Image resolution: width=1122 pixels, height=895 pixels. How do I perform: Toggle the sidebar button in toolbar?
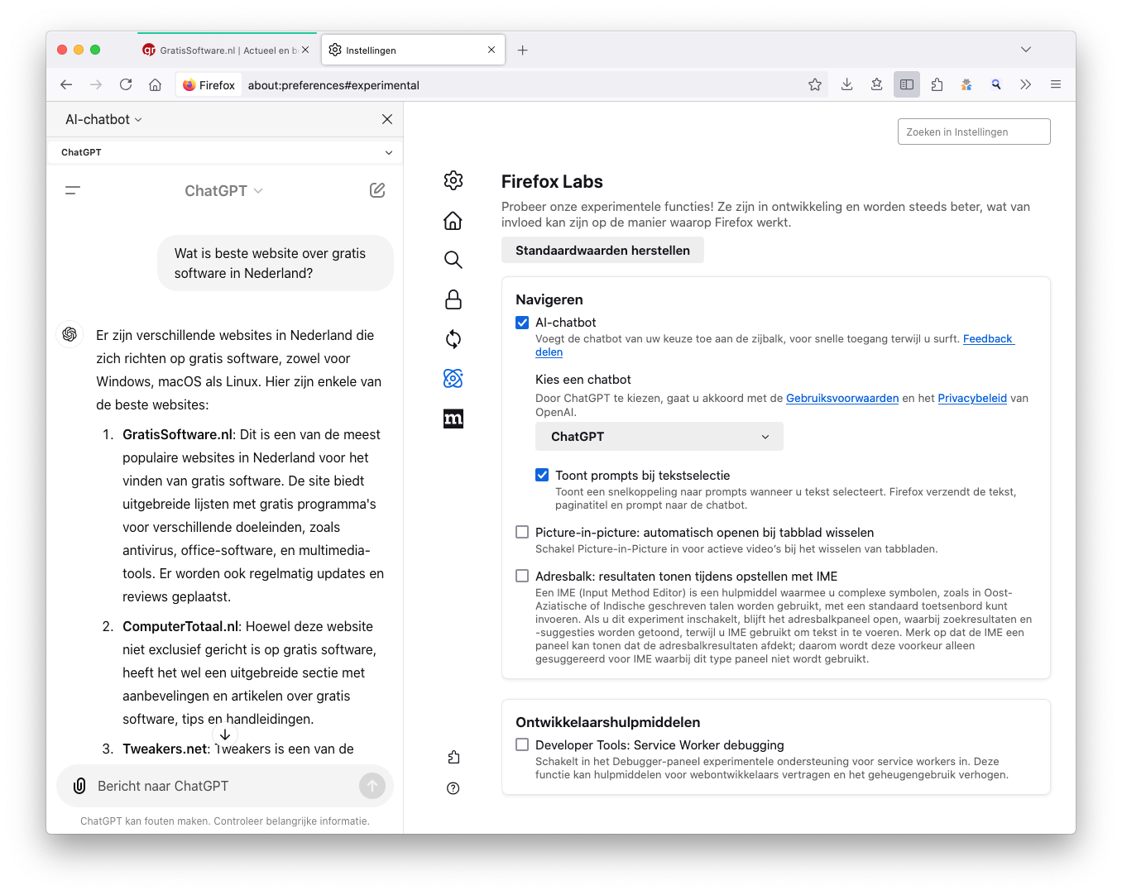point(907,84)
